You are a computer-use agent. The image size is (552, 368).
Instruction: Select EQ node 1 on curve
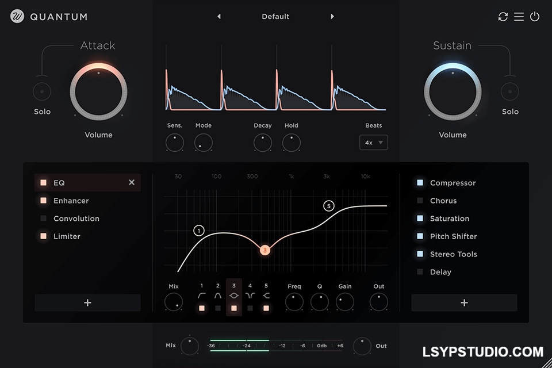(199, 231)
